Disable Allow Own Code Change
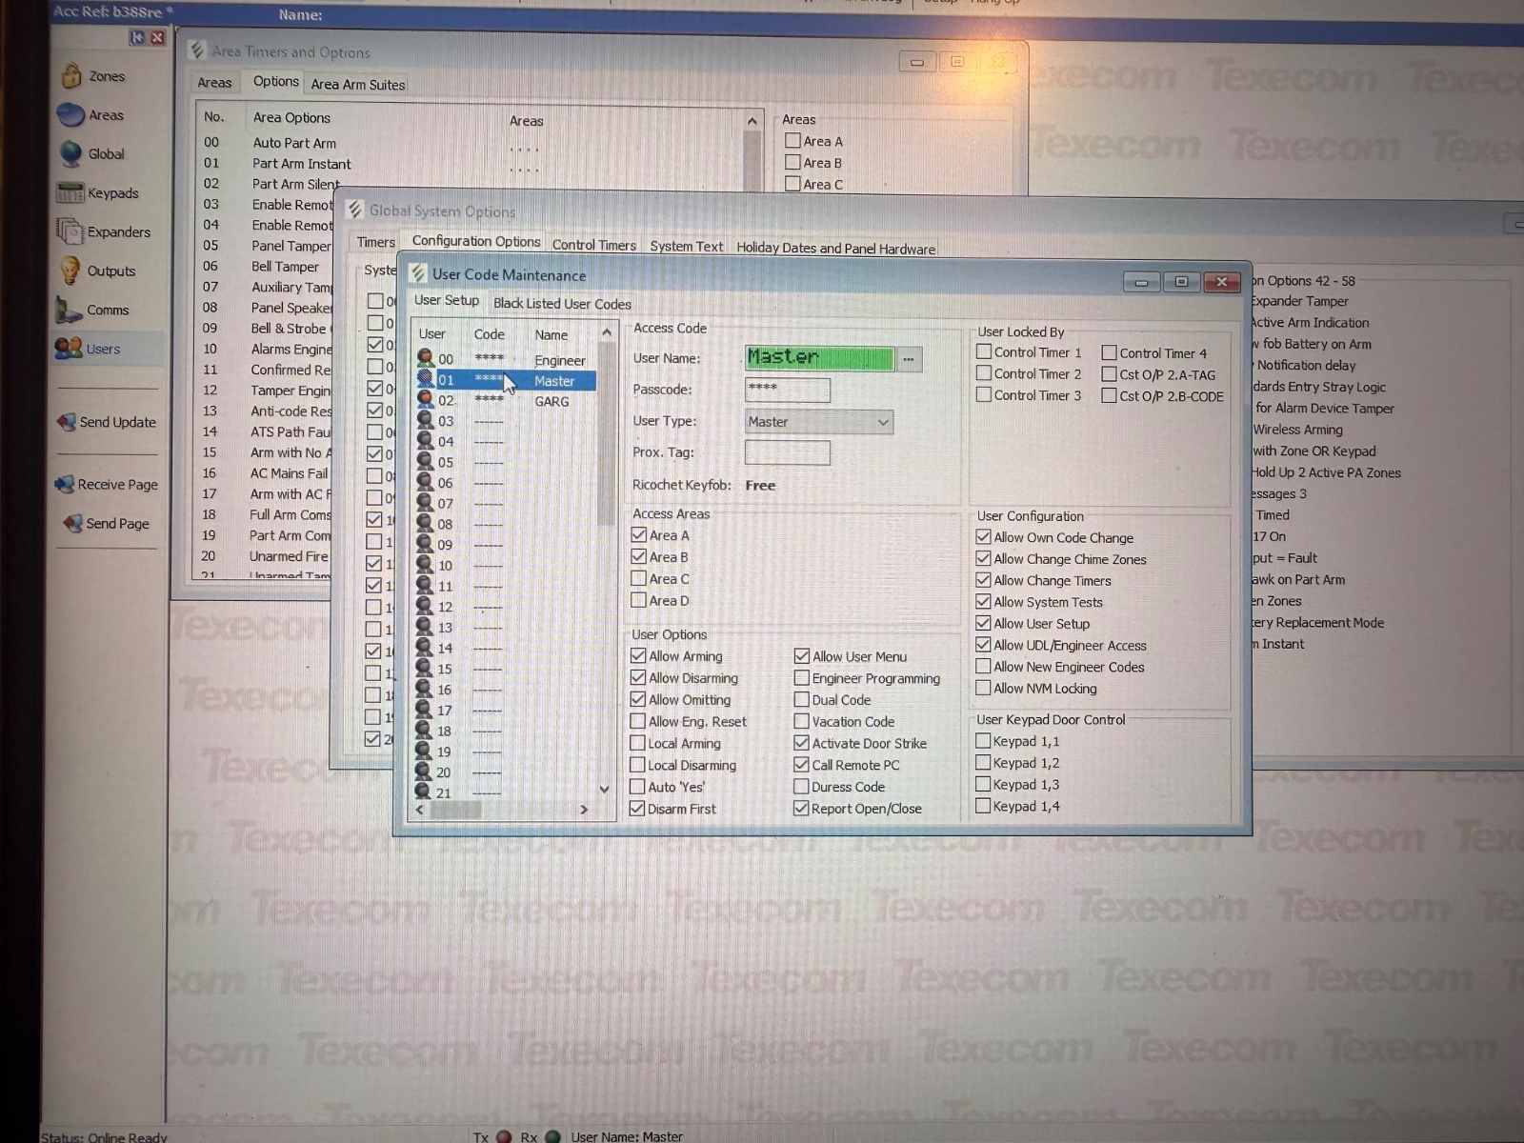This screenshot has height=1143, width=1524. (984, 537)
